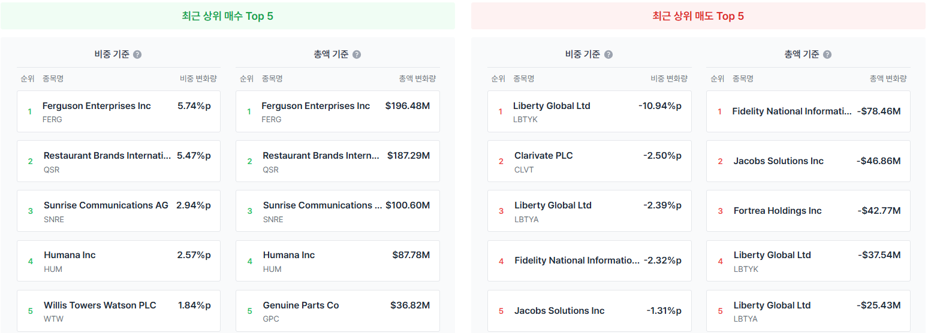Open Fidelity National Information -$78.46M row

pos(808,111)
